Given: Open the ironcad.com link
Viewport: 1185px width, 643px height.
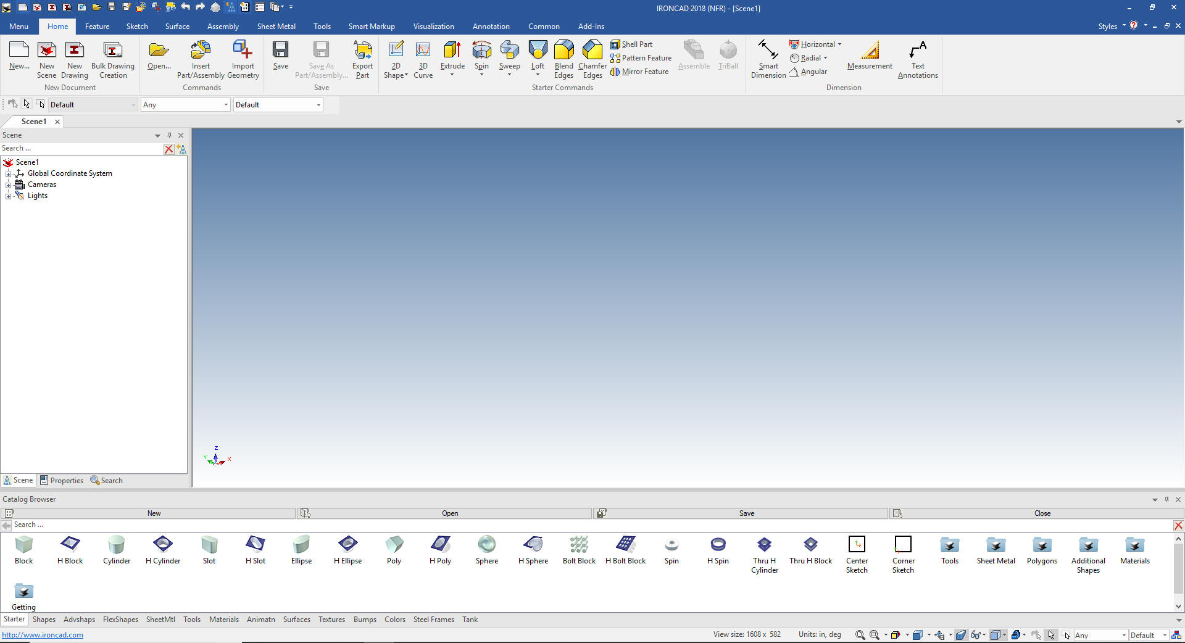Looking at the screenshot, I should tap(43, 635).
